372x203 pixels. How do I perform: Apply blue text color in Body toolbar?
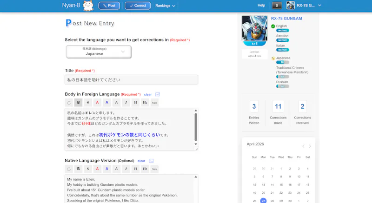(107, 103)
